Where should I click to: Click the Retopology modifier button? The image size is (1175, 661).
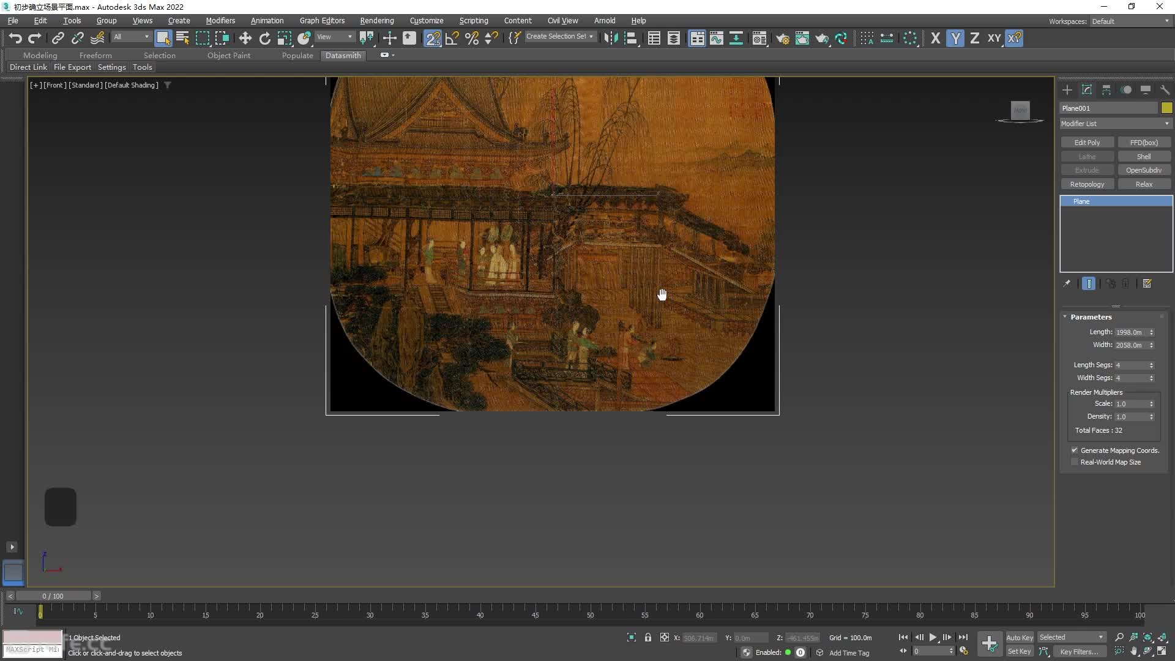tap(1087, 184)
